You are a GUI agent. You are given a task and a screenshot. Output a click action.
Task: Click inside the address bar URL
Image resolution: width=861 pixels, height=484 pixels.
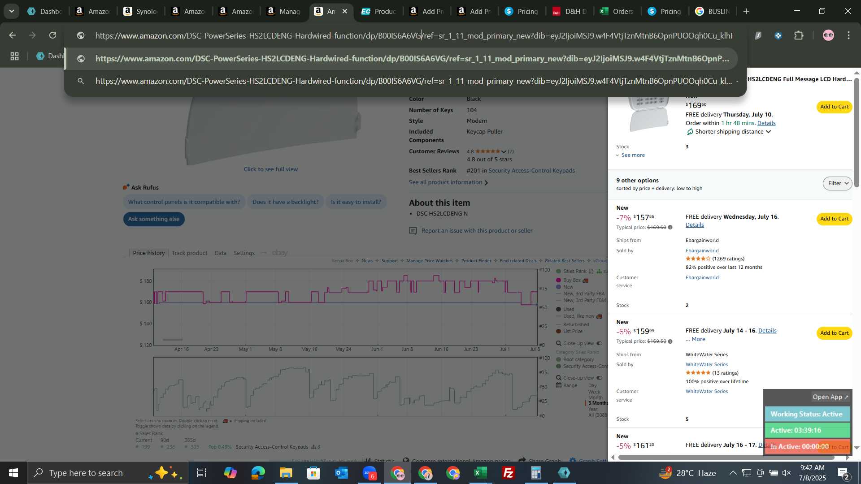click(413, 35)
